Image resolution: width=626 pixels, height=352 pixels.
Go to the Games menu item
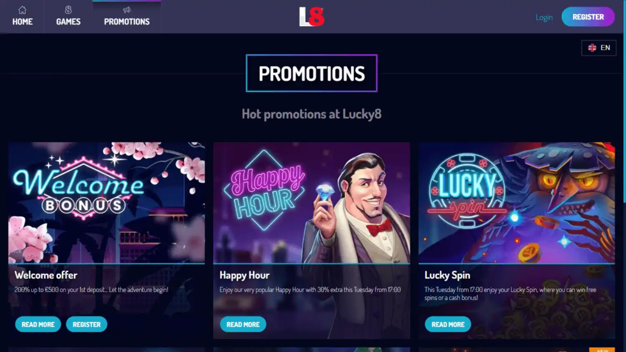pyautogui.click(x=68, y=16)
